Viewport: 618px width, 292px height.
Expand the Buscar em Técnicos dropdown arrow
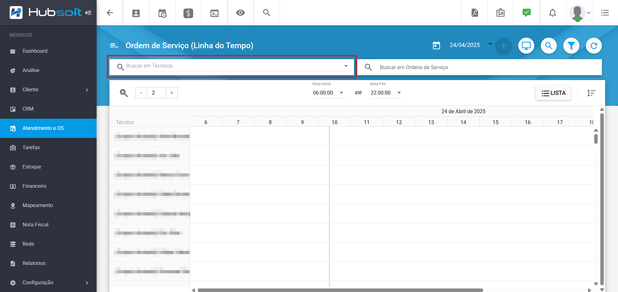click(346, 66)
